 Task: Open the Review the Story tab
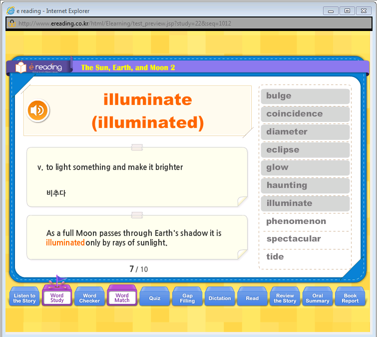point(285,296)
